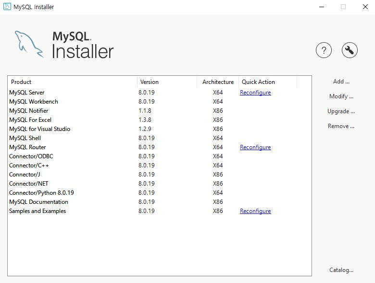Select the Connector/ODBC row
Image resolution: width=375 pixels, height=283 pixels.
[x=160, y=156]
